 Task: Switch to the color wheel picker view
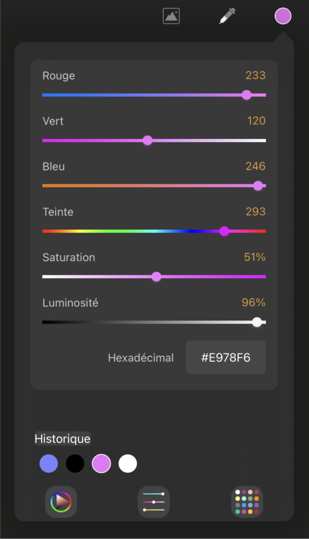(x=61, y=502)
